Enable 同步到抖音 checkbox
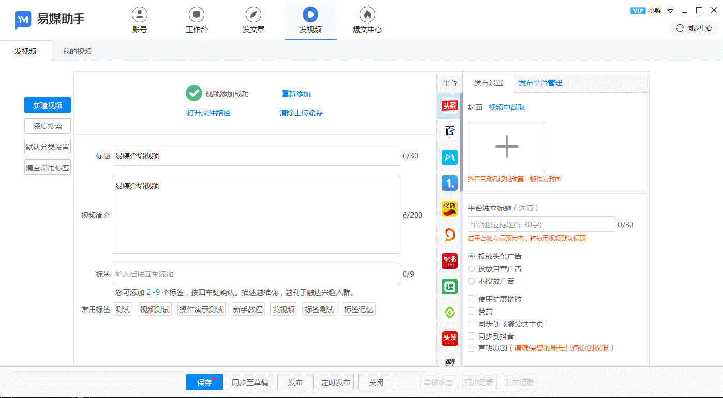This screenshot has width=723, height=398. (x=471, y=336)
